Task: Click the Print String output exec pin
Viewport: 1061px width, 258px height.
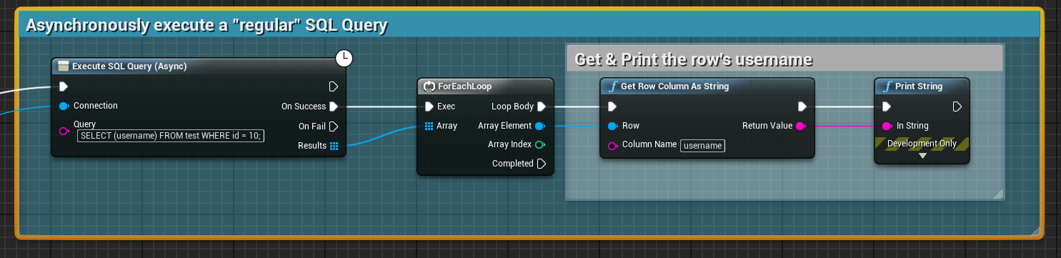Action: pyautogui.click(x=958, y=106)
